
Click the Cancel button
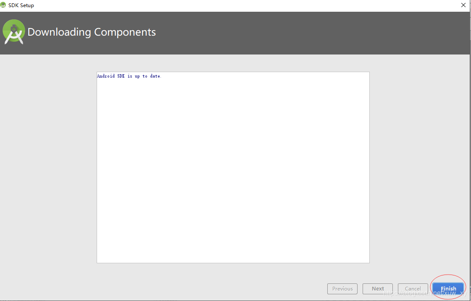(413, 289)
